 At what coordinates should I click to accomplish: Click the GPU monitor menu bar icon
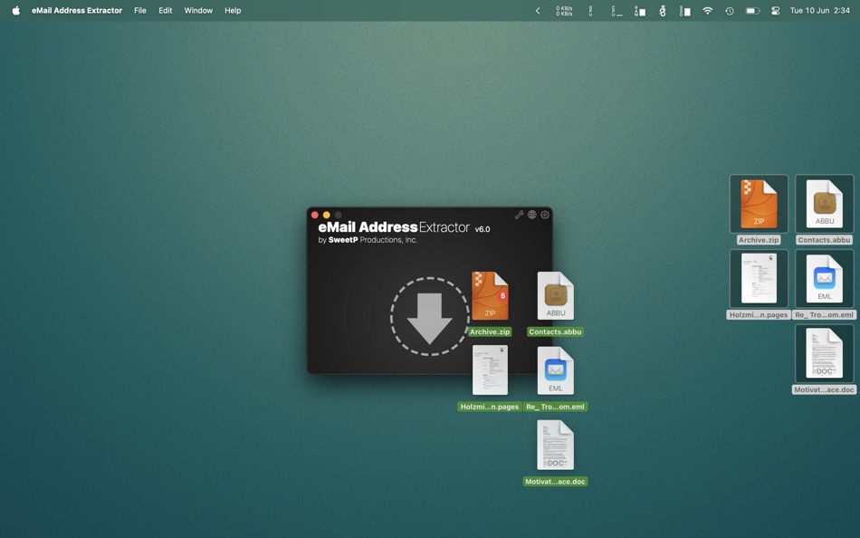pyautogui.click(x=591, y=11)
